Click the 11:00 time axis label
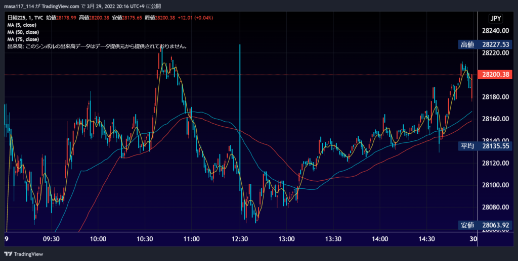The image size is (518, 261). (x=192, y=239)
